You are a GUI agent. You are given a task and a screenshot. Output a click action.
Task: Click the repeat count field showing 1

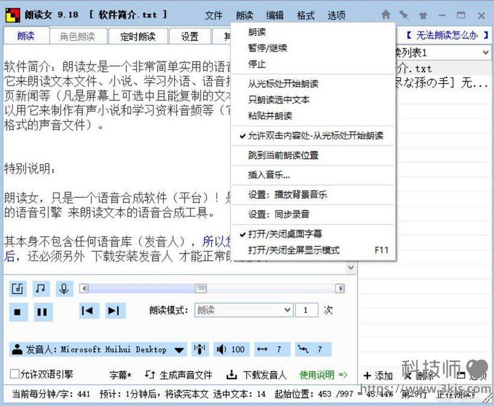point(307,310)
